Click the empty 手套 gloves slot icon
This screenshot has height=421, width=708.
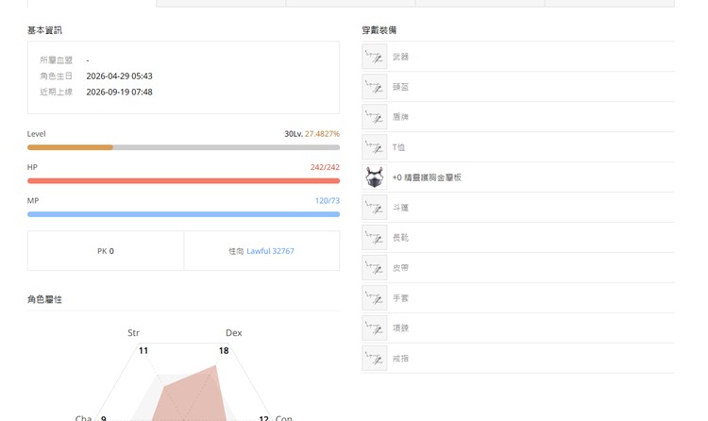pos(375,297)
